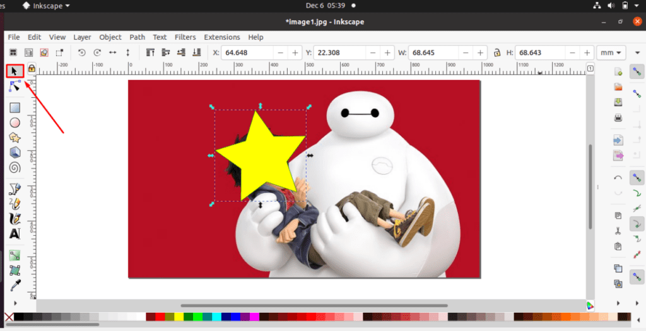Expand overflow arrow after units dropdown
The width and height of the screenshot is (646, 331).
pos(637,53)
